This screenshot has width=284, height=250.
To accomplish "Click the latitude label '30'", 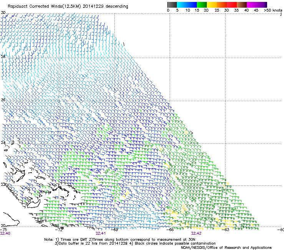I will 3,13.
